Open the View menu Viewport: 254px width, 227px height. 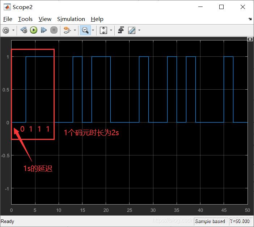(45, 19)
